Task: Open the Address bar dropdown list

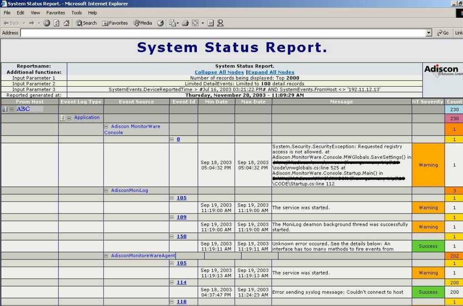Action: (x=429, y=33)
